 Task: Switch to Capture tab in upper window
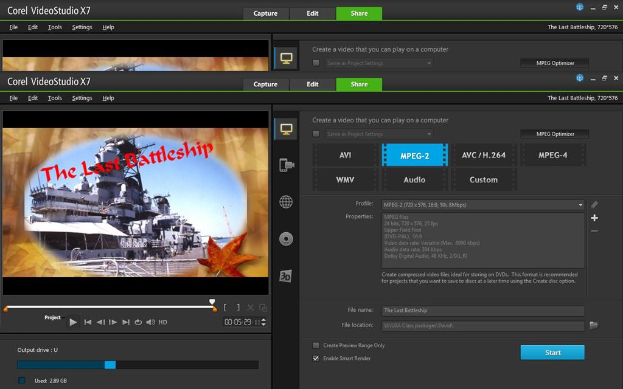point(265,13)
